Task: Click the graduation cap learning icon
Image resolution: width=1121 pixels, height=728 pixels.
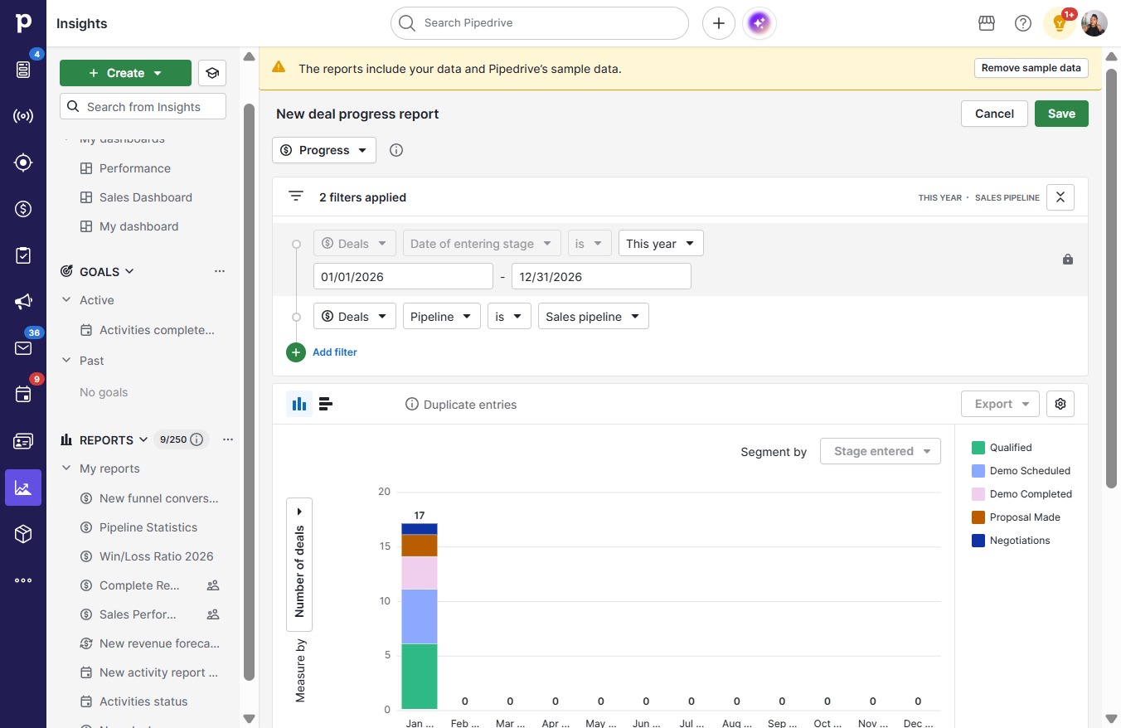Action: pyautogui.click(x=212, y=73)
